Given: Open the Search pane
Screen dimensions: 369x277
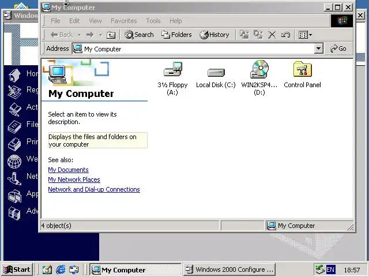Looking at the screenshot, I should [x=139, y=35].
